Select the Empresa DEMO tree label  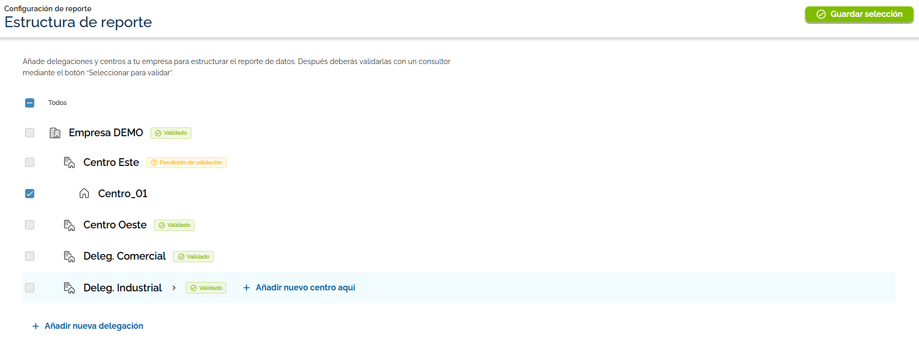tap(106, 133)
